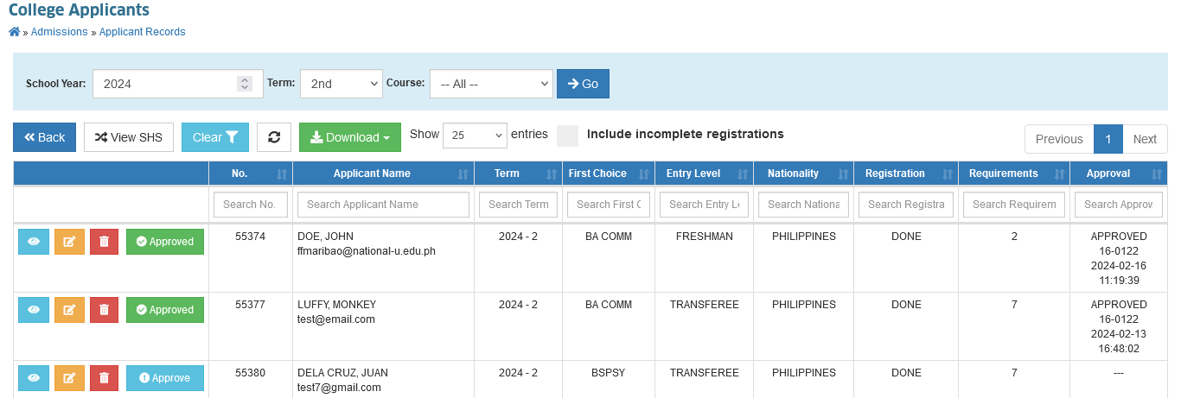Click the View SHS button
1181x398 pixels.
click(x=129, y=137)
